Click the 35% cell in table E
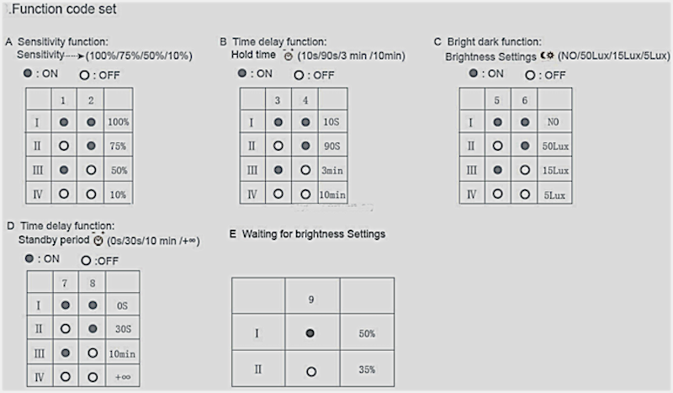Image resolution: width=673 pixels, height=393 pixels. click(367, 369)
